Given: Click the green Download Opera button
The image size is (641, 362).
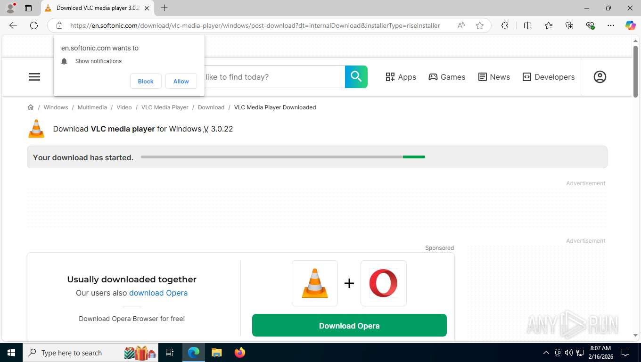Looking at the screenshot, I should click(x=349, y=325).
